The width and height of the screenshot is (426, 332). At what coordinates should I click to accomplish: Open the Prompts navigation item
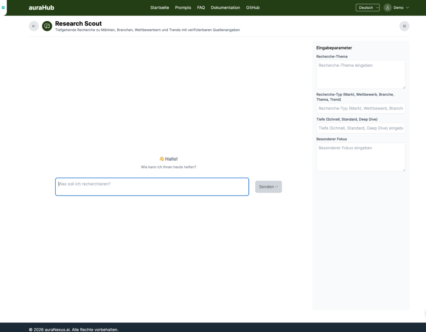pos(183,7)
